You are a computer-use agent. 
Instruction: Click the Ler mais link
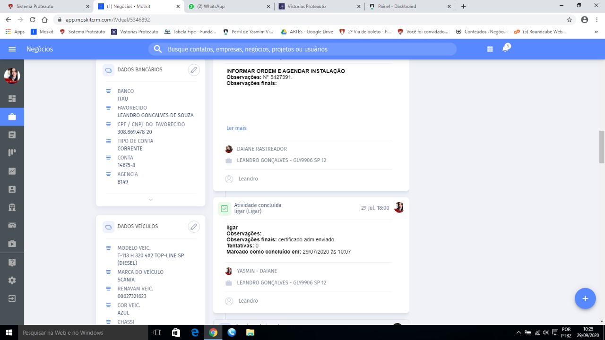tap(236, 128)
